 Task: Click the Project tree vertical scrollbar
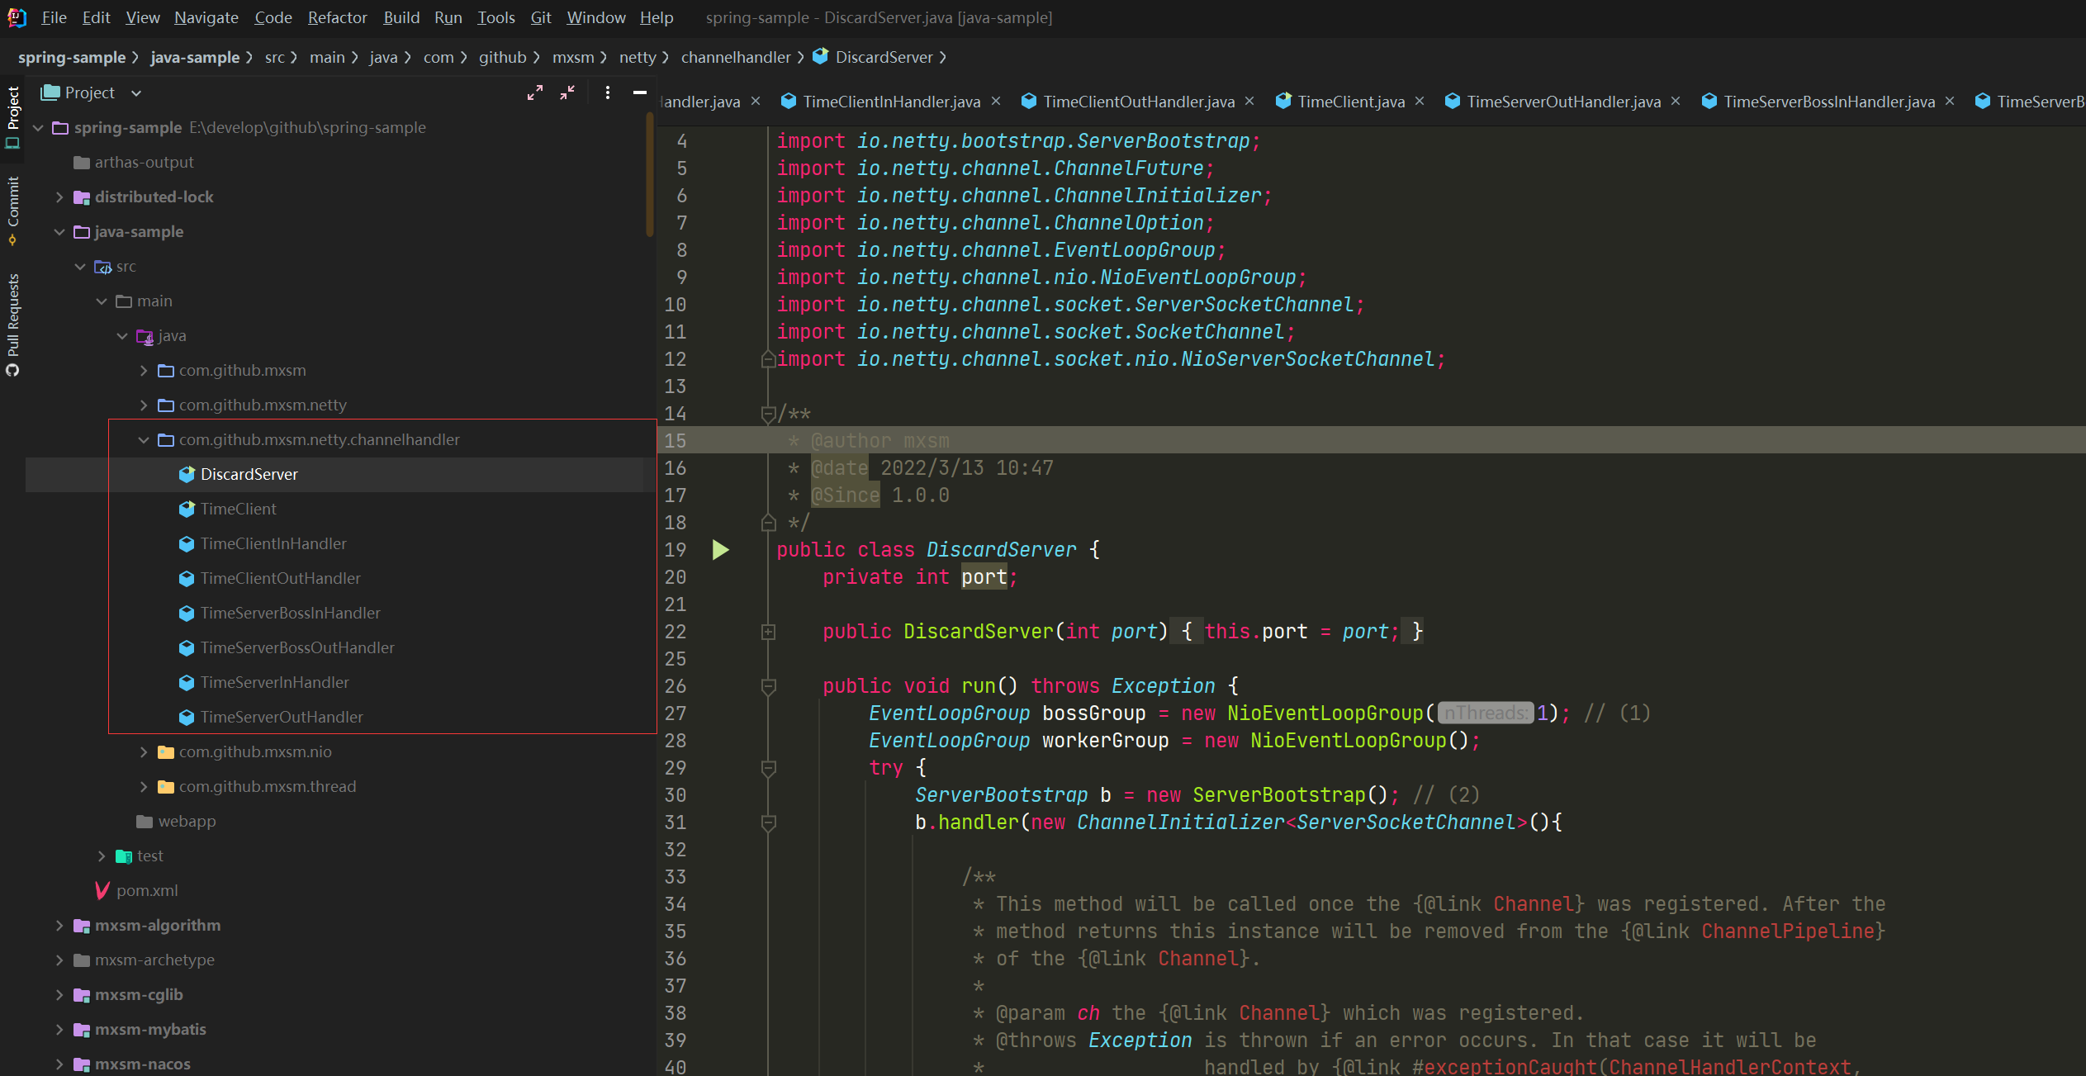(650, 173)
